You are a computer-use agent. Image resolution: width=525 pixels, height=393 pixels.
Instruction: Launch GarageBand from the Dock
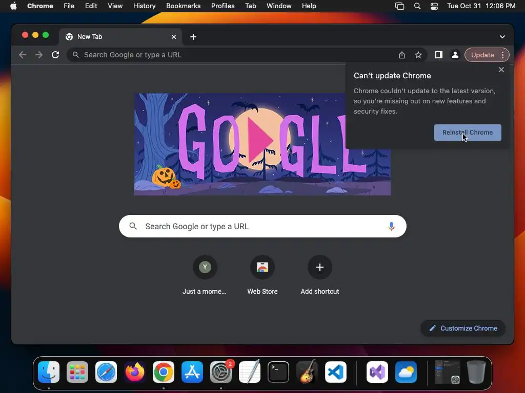pos(307,372)
